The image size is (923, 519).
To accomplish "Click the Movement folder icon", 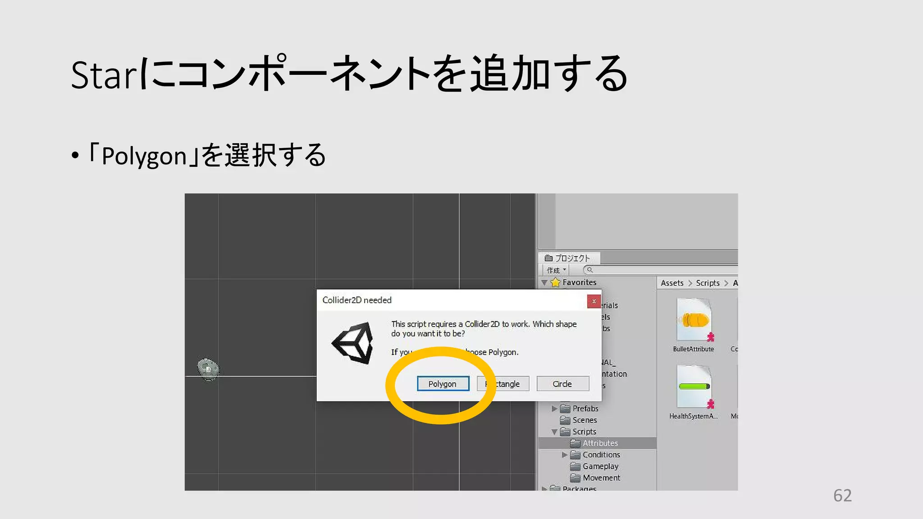I will [x=575, y=478].
